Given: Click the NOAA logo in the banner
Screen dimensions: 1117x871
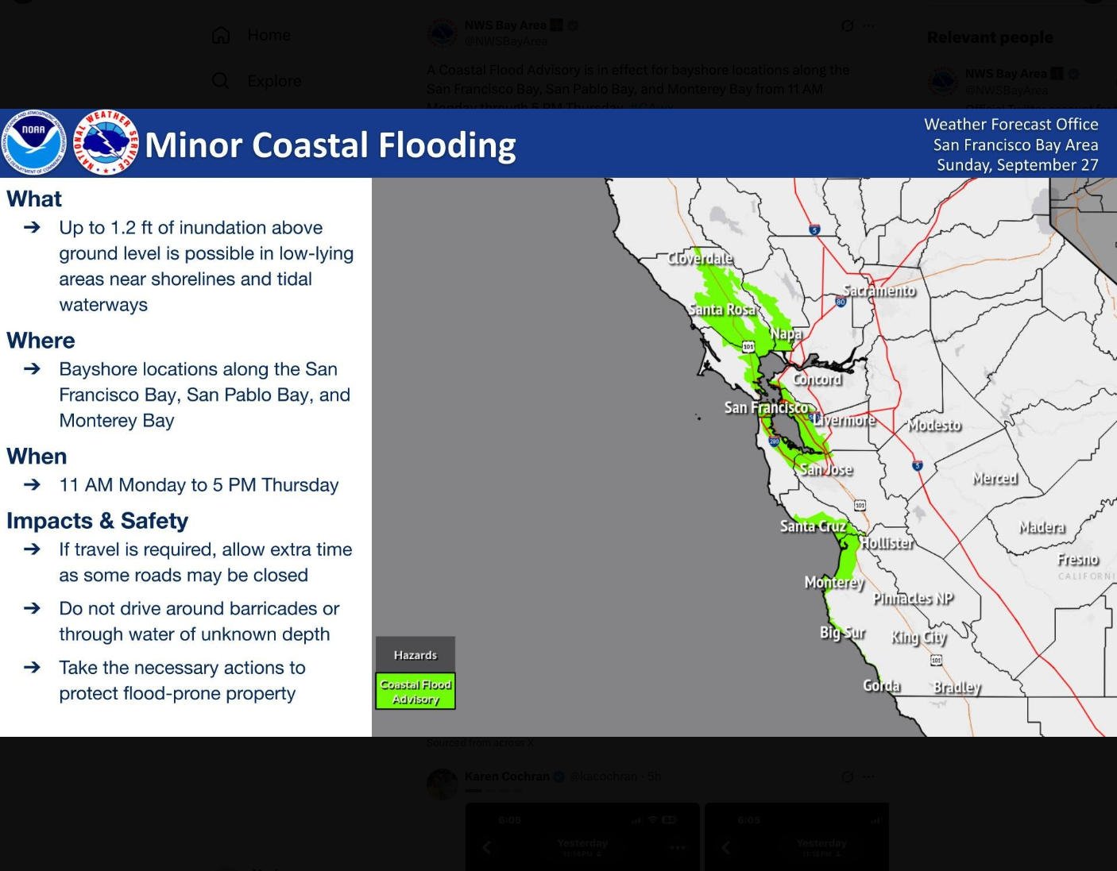Looking at the screenshot, I should (34, 143).
